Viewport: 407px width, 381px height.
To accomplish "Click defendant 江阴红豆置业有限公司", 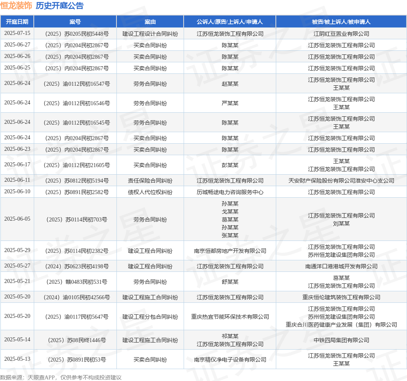I will pyautogui.click(x=341, y=34).
